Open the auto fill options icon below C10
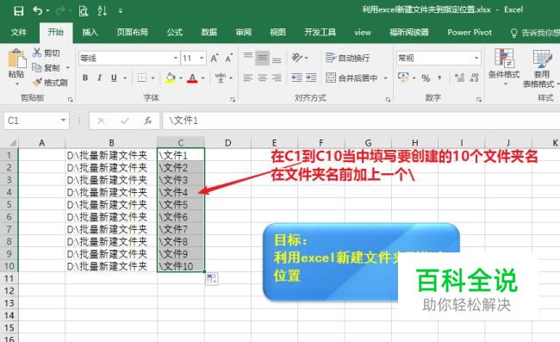Image resolution: width=560 pixels, height=342 pixels. tap(211, 279)
